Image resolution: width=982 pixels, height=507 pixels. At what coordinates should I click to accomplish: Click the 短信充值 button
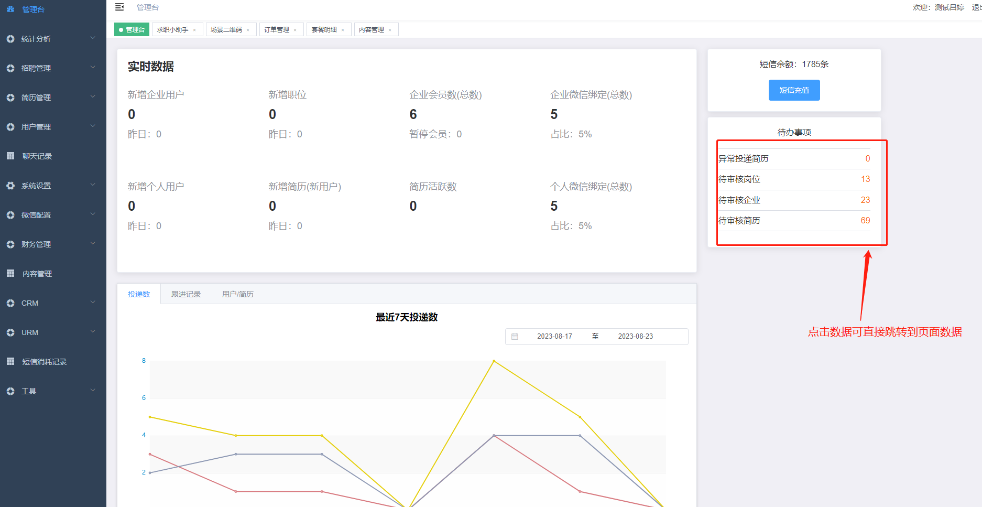tap(794, 90)
